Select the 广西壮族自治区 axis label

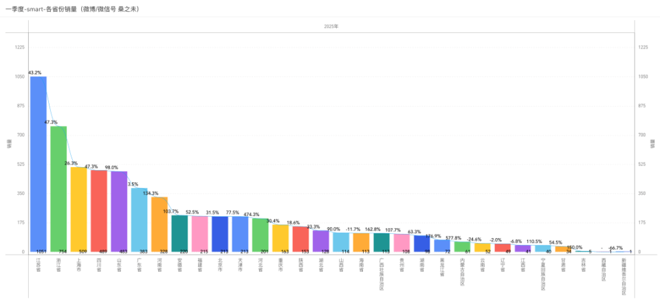[x=382, y=275]
